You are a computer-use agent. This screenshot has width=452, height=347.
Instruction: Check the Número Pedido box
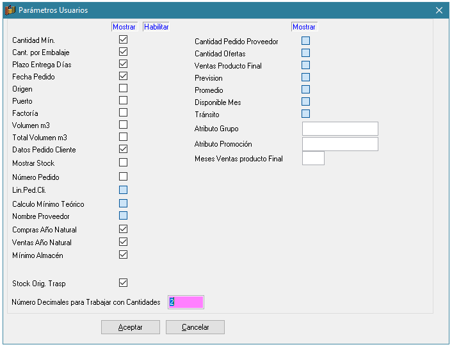123,177
